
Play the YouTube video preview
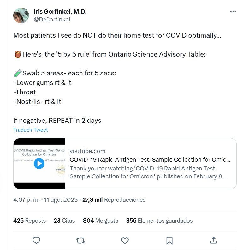click(x=39, y=164)
